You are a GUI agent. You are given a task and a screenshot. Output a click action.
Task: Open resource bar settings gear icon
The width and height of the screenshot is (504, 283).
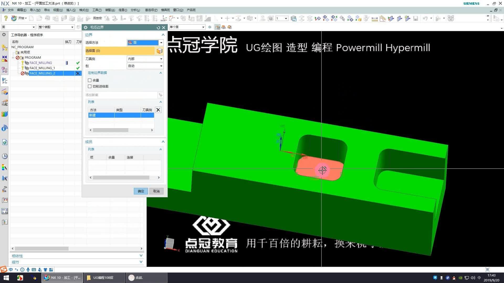(x=4, y=35)
